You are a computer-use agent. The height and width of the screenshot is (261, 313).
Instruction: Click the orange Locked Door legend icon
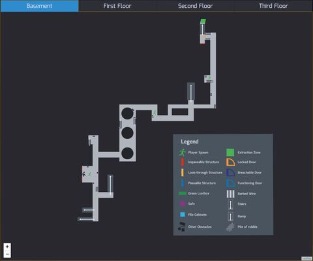[230, 162]
